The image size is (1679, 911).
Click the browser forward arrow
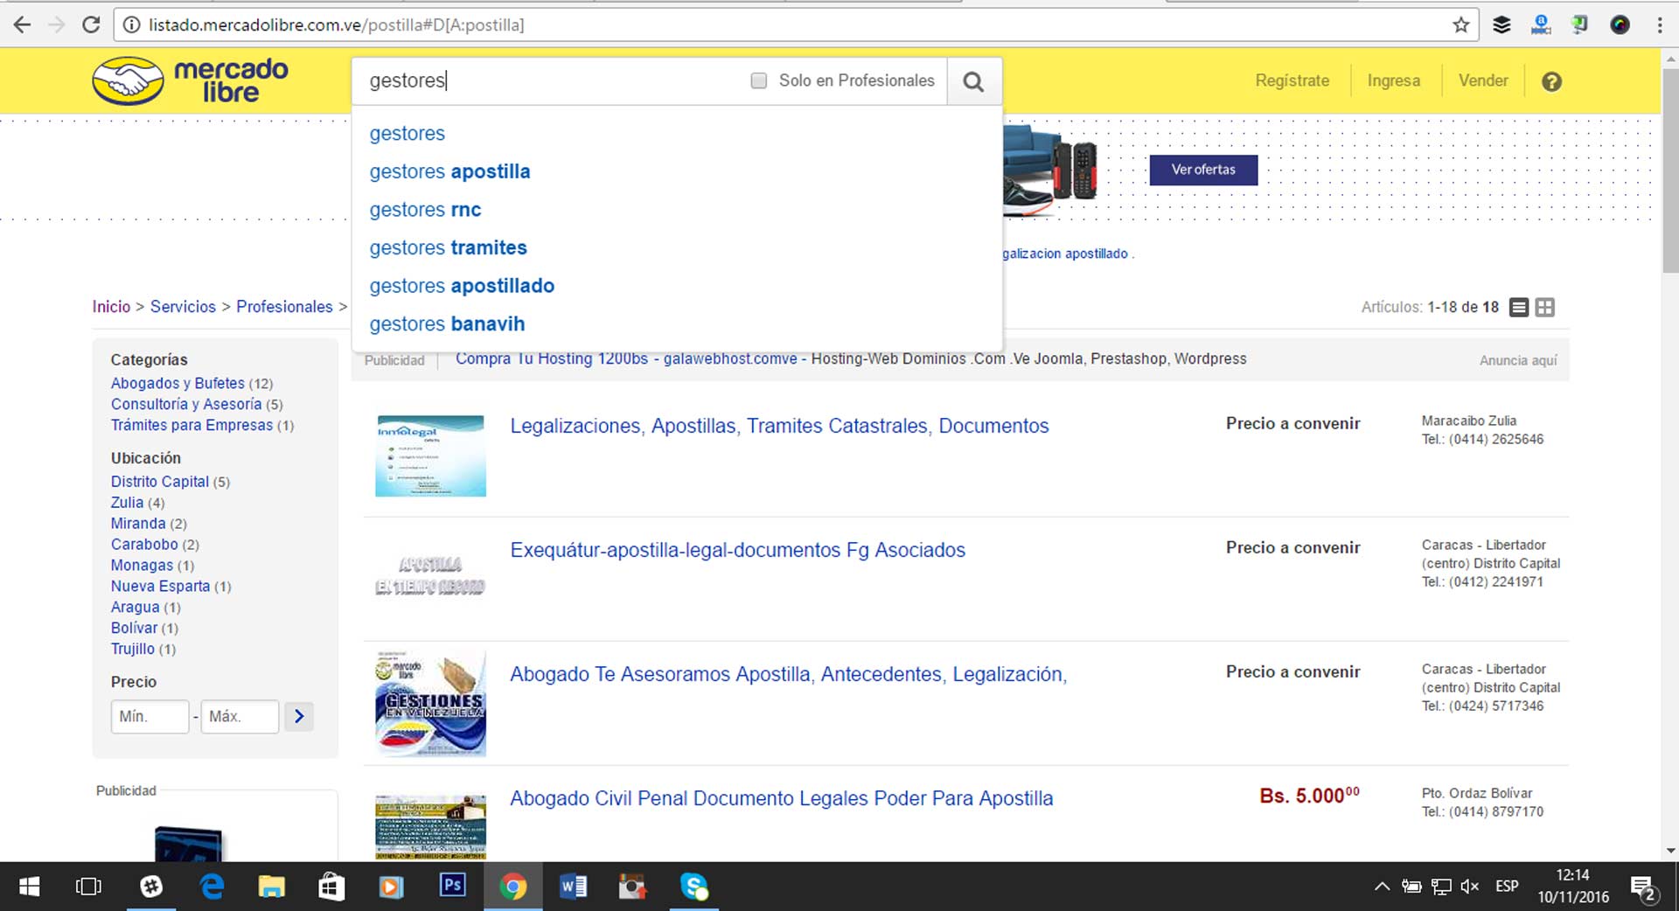[57, 24]
